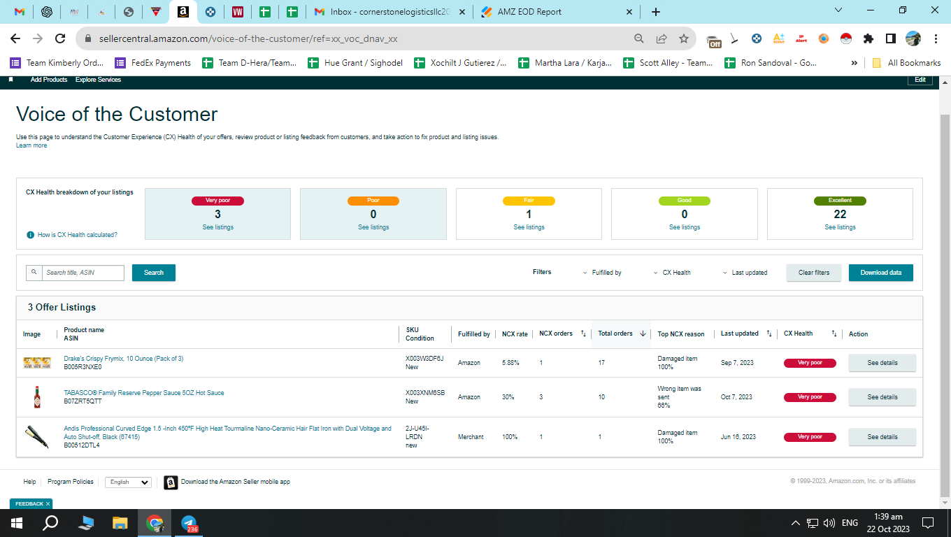See details for Andis Flat Iron
This screenshot has width=951, height=537.
pyautogui.click(x=882, y=437)
